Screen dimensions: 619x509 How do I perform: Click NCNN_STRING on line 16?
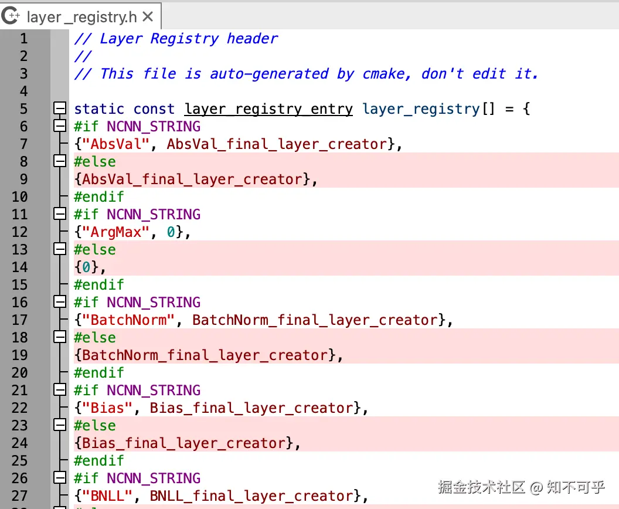pyautogui.click(x=154, y=303)
